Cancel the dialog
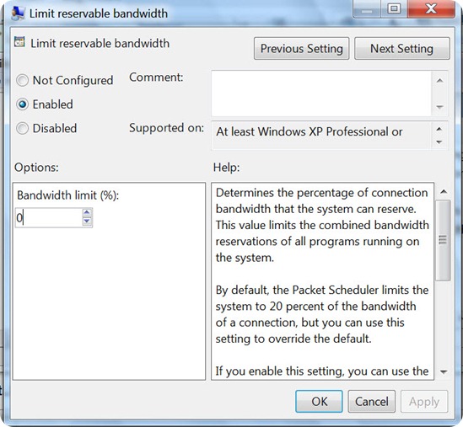Viewport: 463px width, 427px height. [x=371, y=402]
